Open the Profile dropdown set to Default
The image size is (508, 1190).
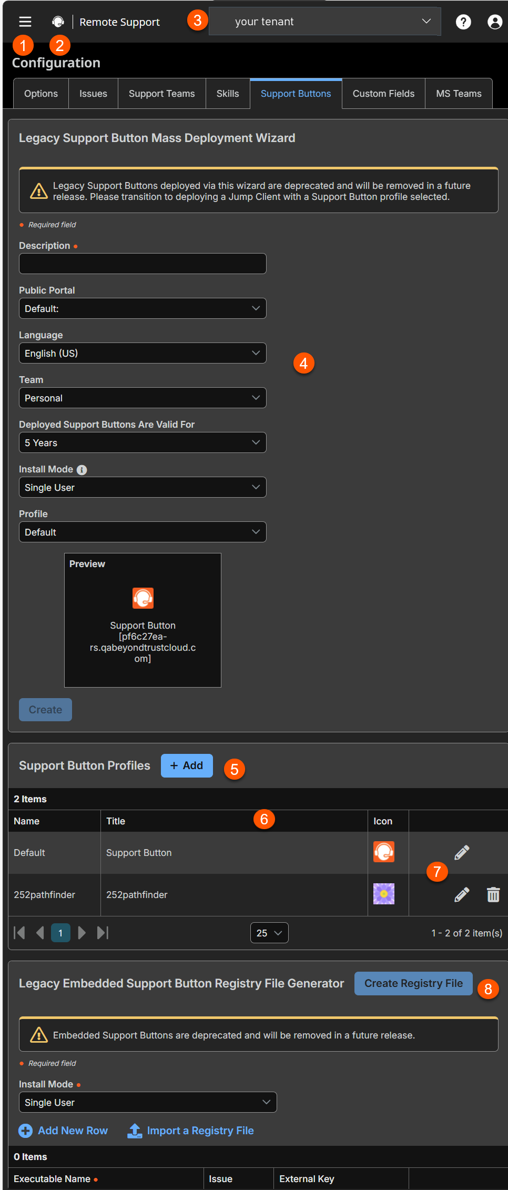[143, 532]
